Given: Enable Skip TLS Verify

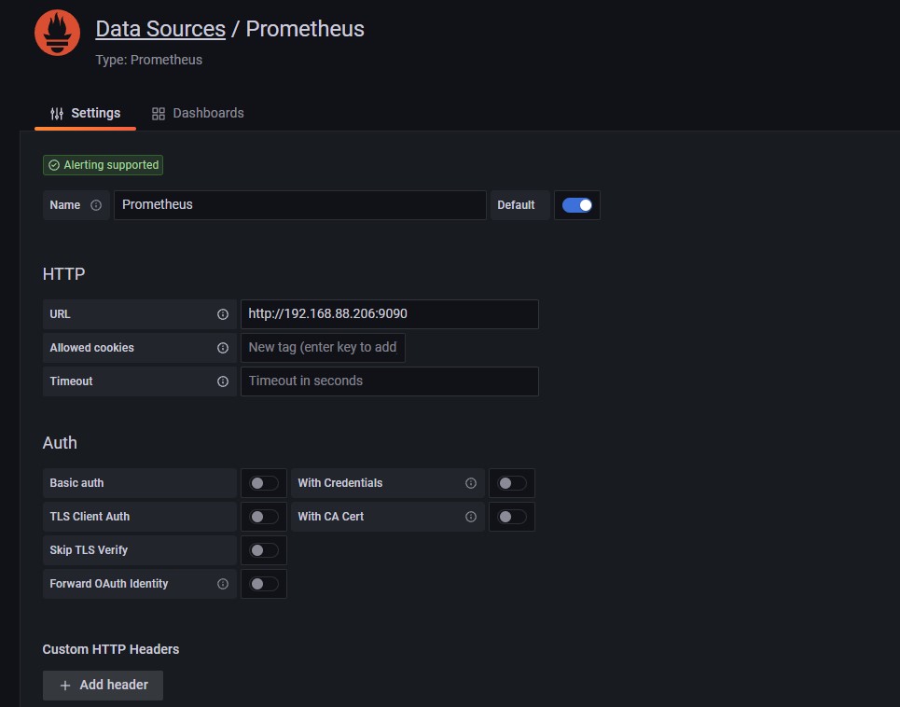Looking at the screenshot, I should click(264, 550).
